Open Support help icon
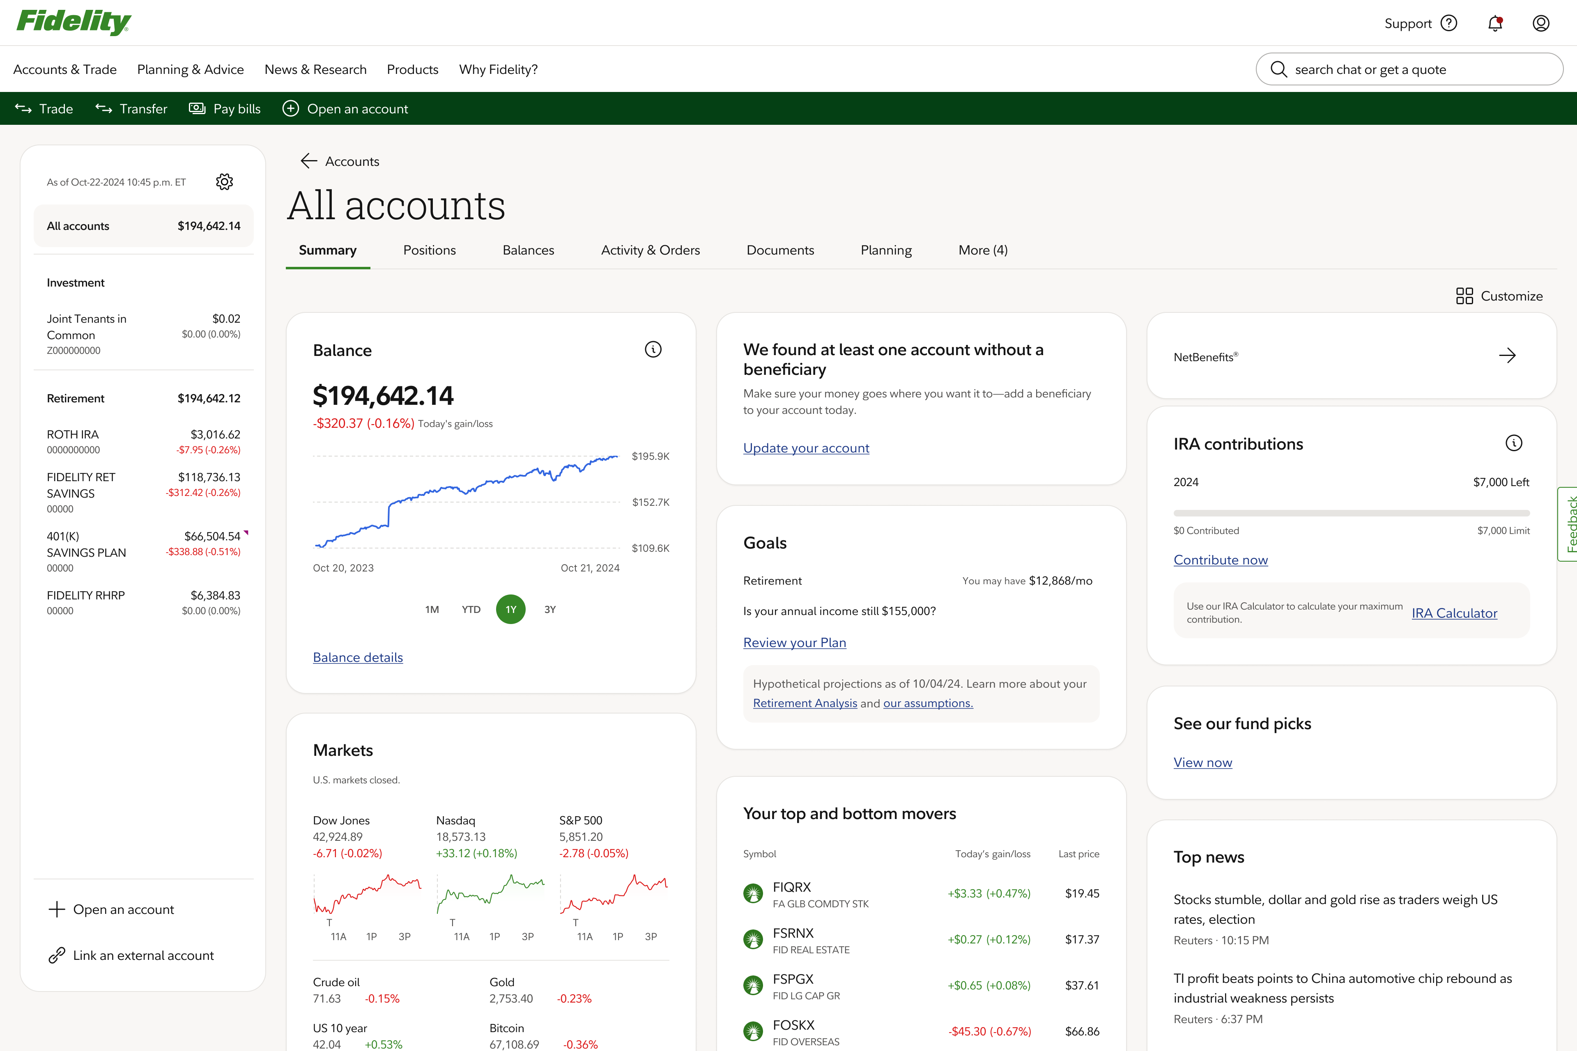Screen dimensions: 1577x1051 tap(1449, 23)
